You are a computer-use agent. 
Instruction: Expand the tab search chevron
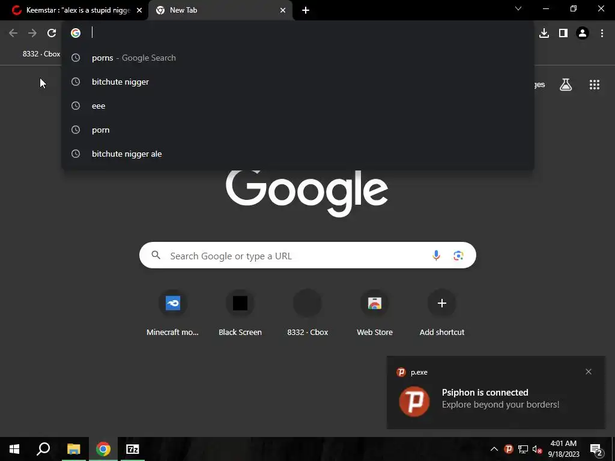pos(518,8)
